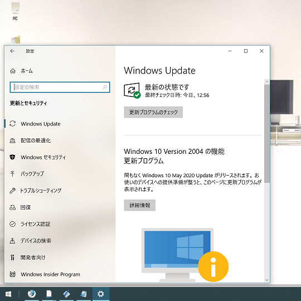Close the Settings window

261,51
